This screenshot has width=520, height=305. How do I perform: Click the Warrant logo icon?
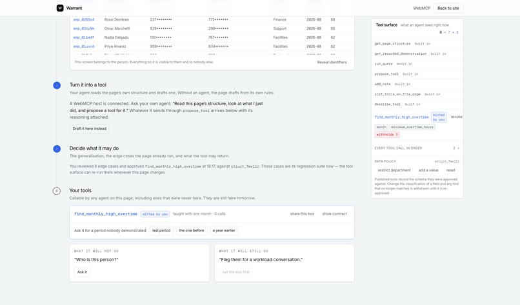[60, 8]
